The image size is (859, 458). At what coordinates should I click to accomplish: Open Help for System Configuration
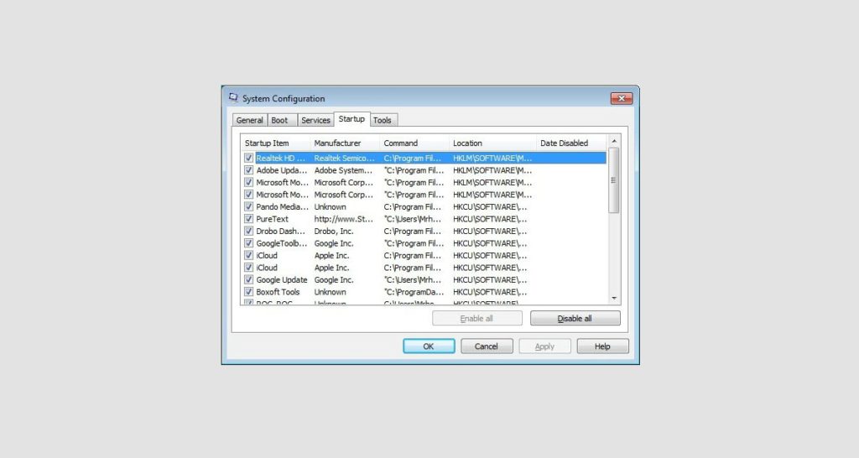602,346
